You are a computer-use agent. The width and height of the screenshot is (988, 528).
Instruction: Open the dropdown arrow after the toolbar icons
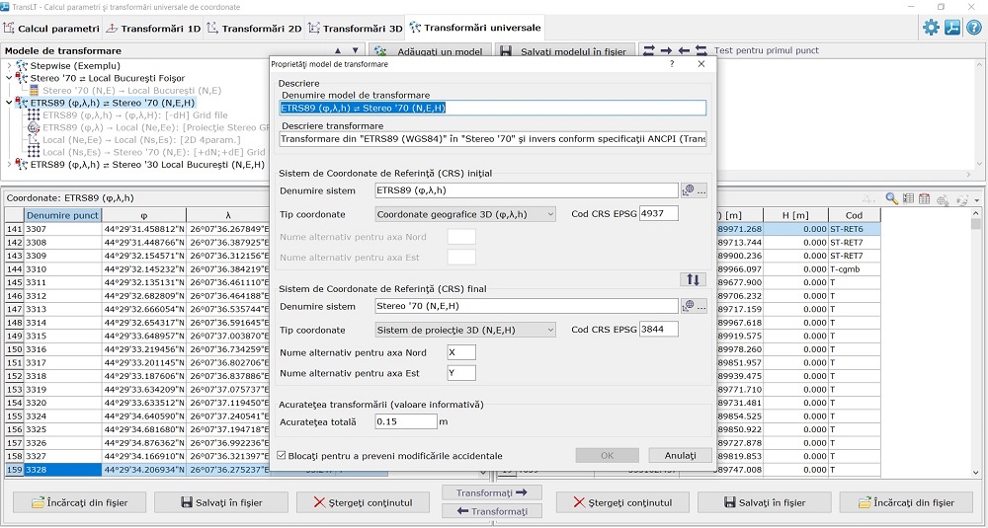(x=977, y=200)
